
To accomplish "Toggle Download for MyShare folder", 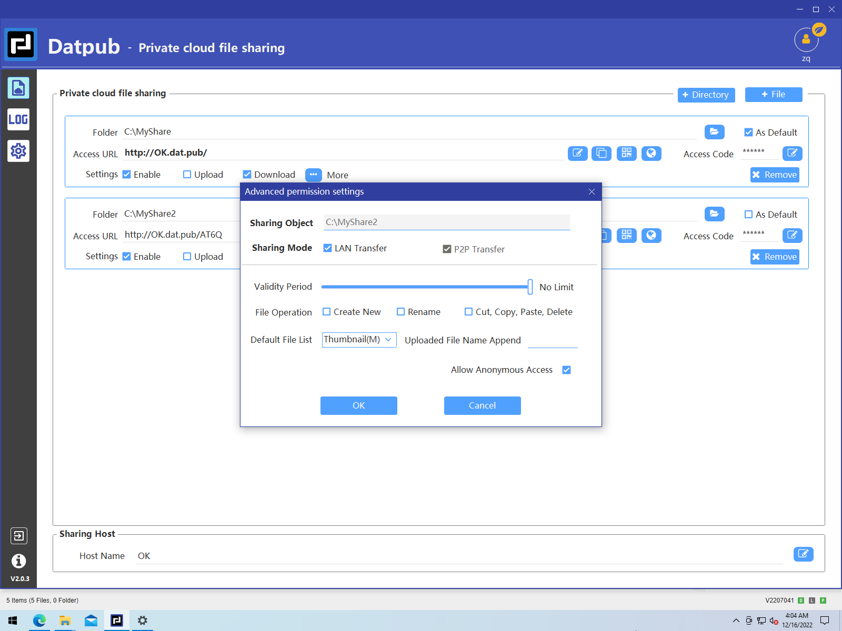I will click(x=247, y=175).
